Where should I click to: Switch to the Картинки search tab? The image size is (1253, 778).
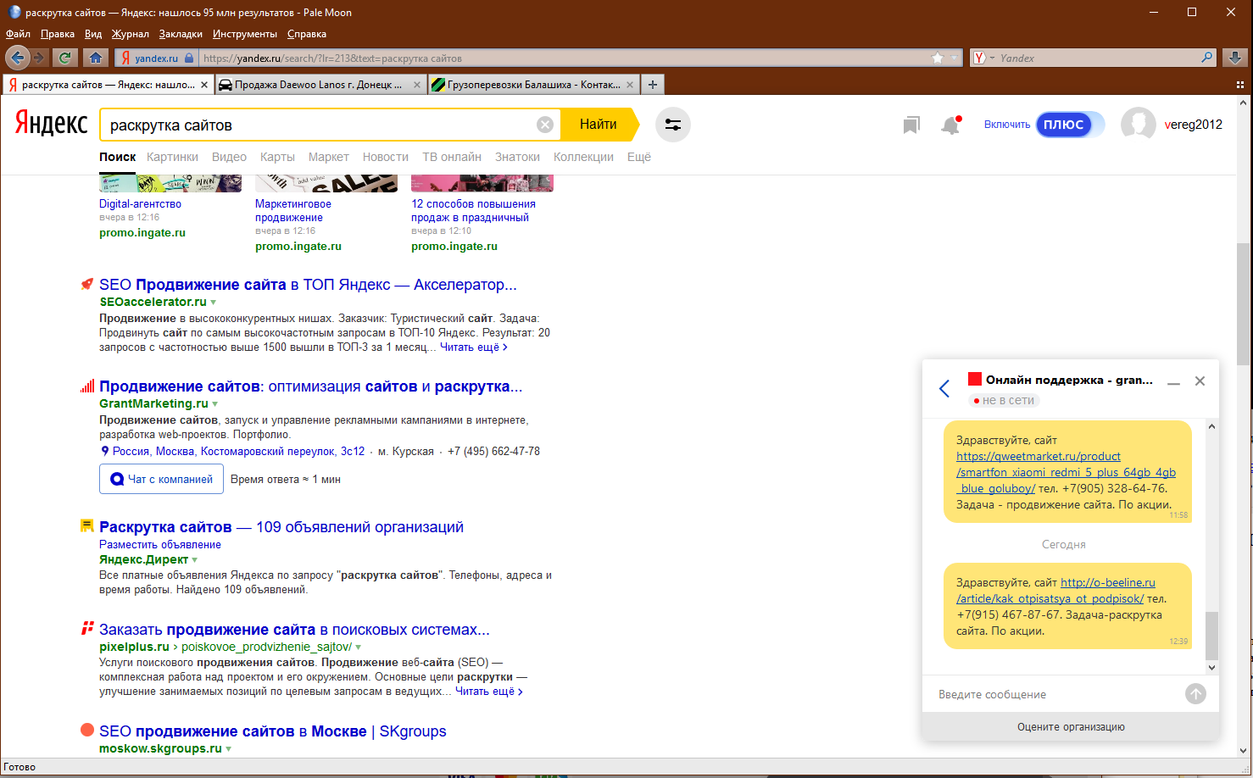pyautogui.click(x=172, y=157)
